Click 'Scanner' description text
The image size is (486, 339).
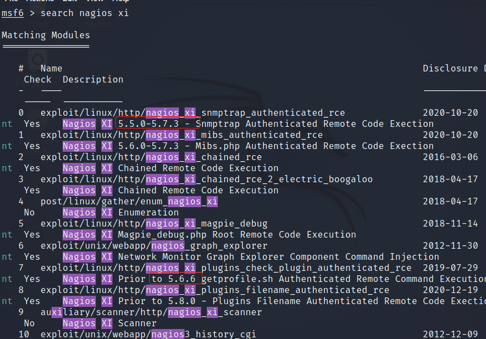137,323
